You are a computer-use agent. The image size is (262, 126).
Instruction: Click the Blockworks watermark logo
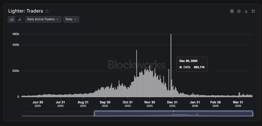(x=136, y=65)
